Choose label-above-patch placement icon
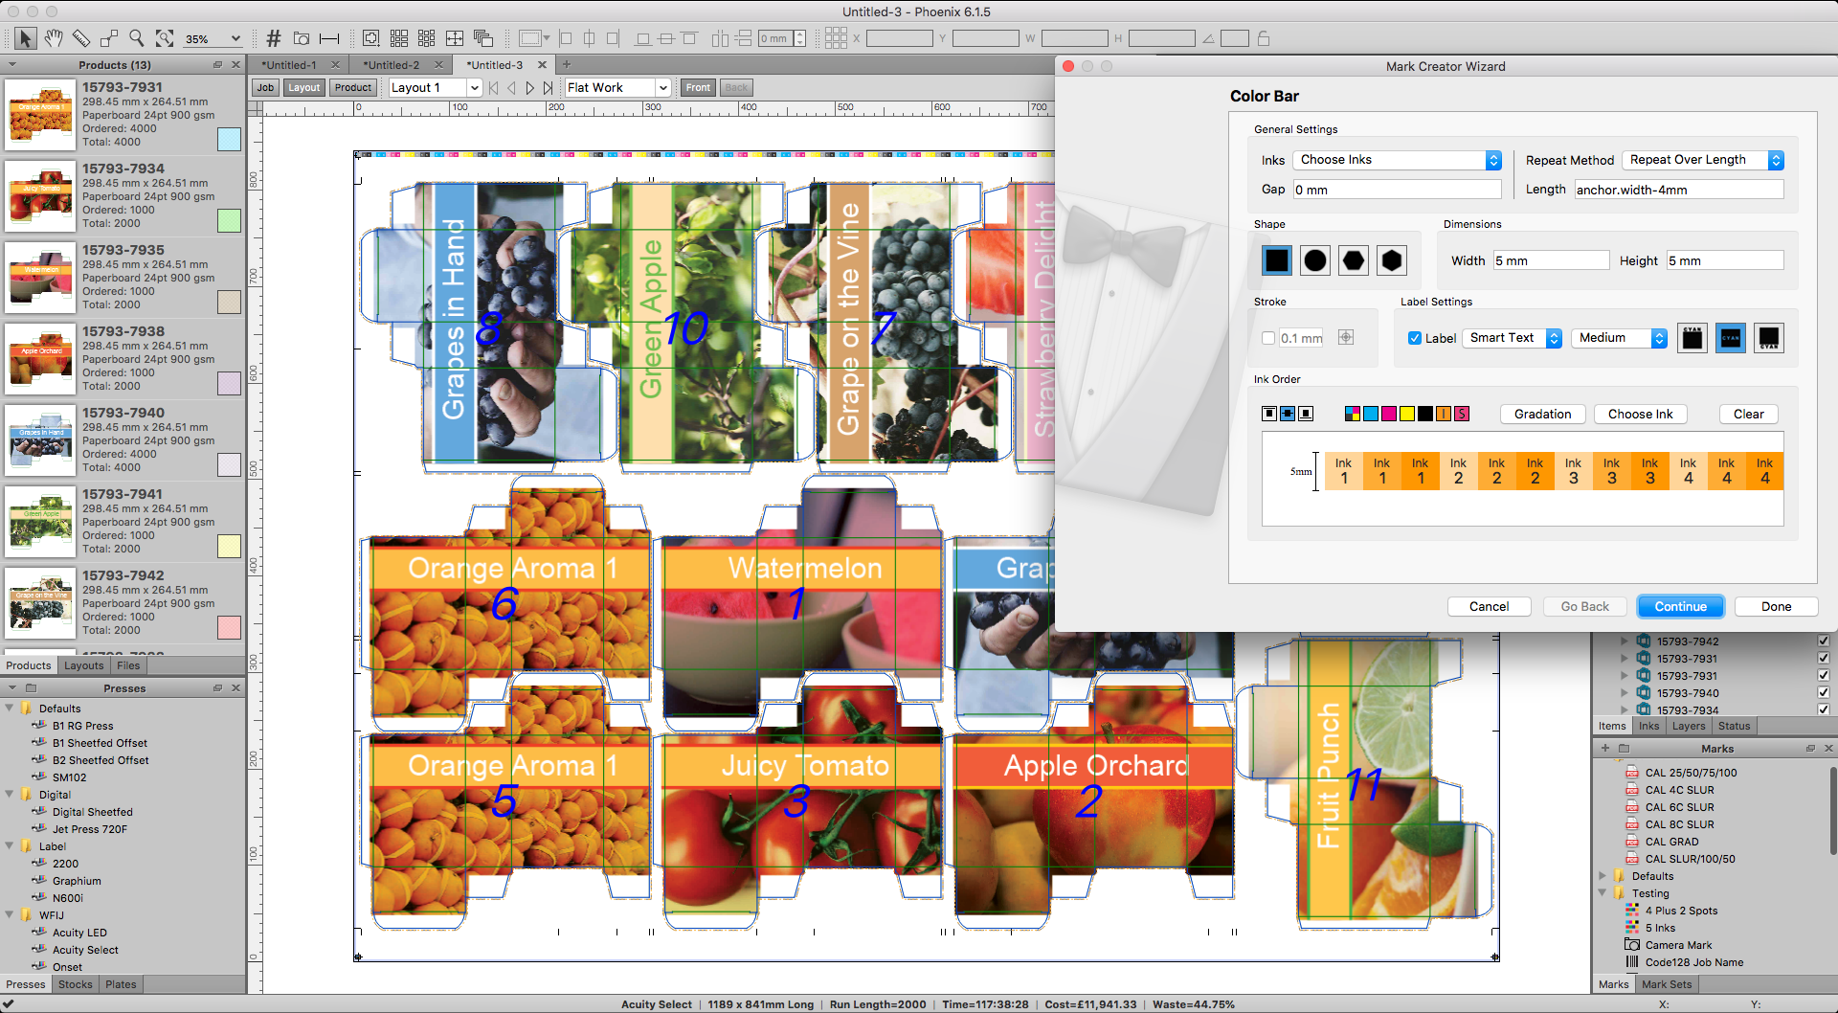The width and height of the screenshot is (1838, 1013). coord(1692,338)
